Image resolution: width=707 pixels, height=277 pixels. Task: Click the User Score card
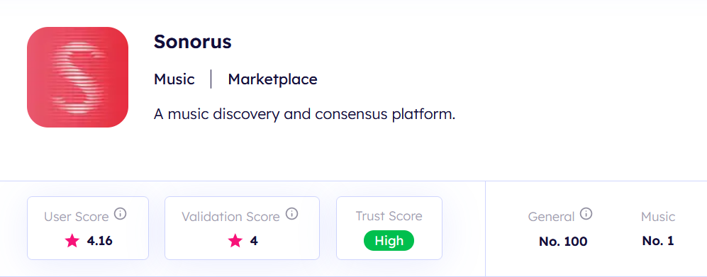(x=88, y=228)
